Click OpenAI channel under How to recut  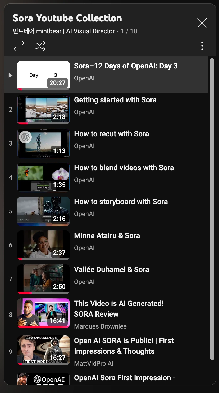84,146
